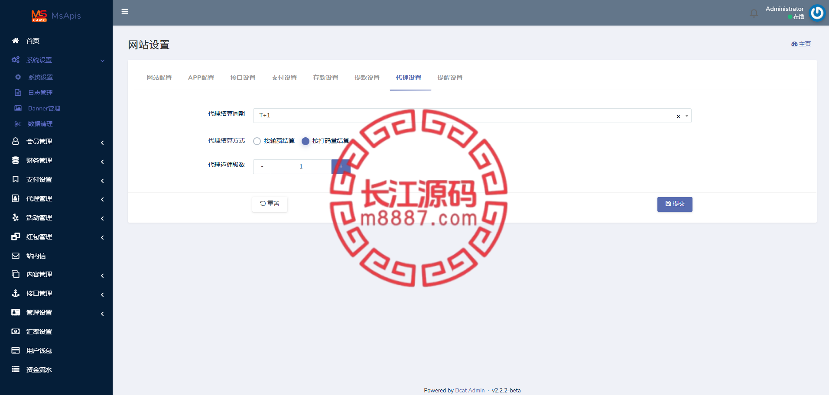Open the 存款设置 tab
The width and height of the screenshot is (829, 395).
click(x=325, y=78)
